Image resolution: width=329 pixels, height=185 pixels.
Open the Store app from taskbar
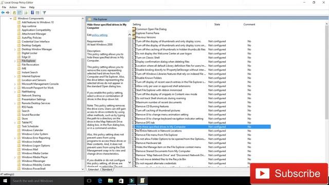tap(121, 180)
